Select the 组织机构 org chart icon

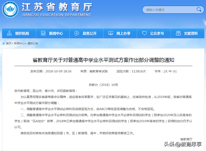[x=10, y=33]
